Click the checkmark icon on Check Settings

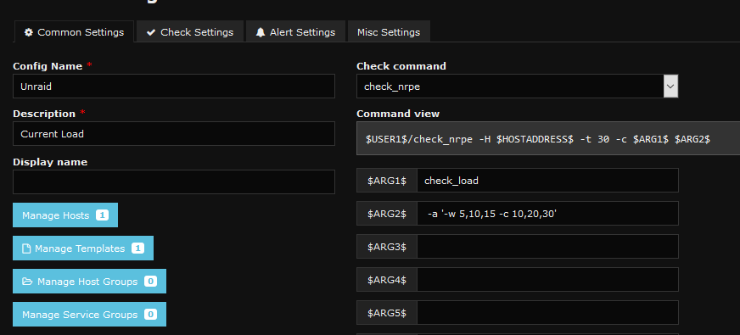[x=151, y=32]
